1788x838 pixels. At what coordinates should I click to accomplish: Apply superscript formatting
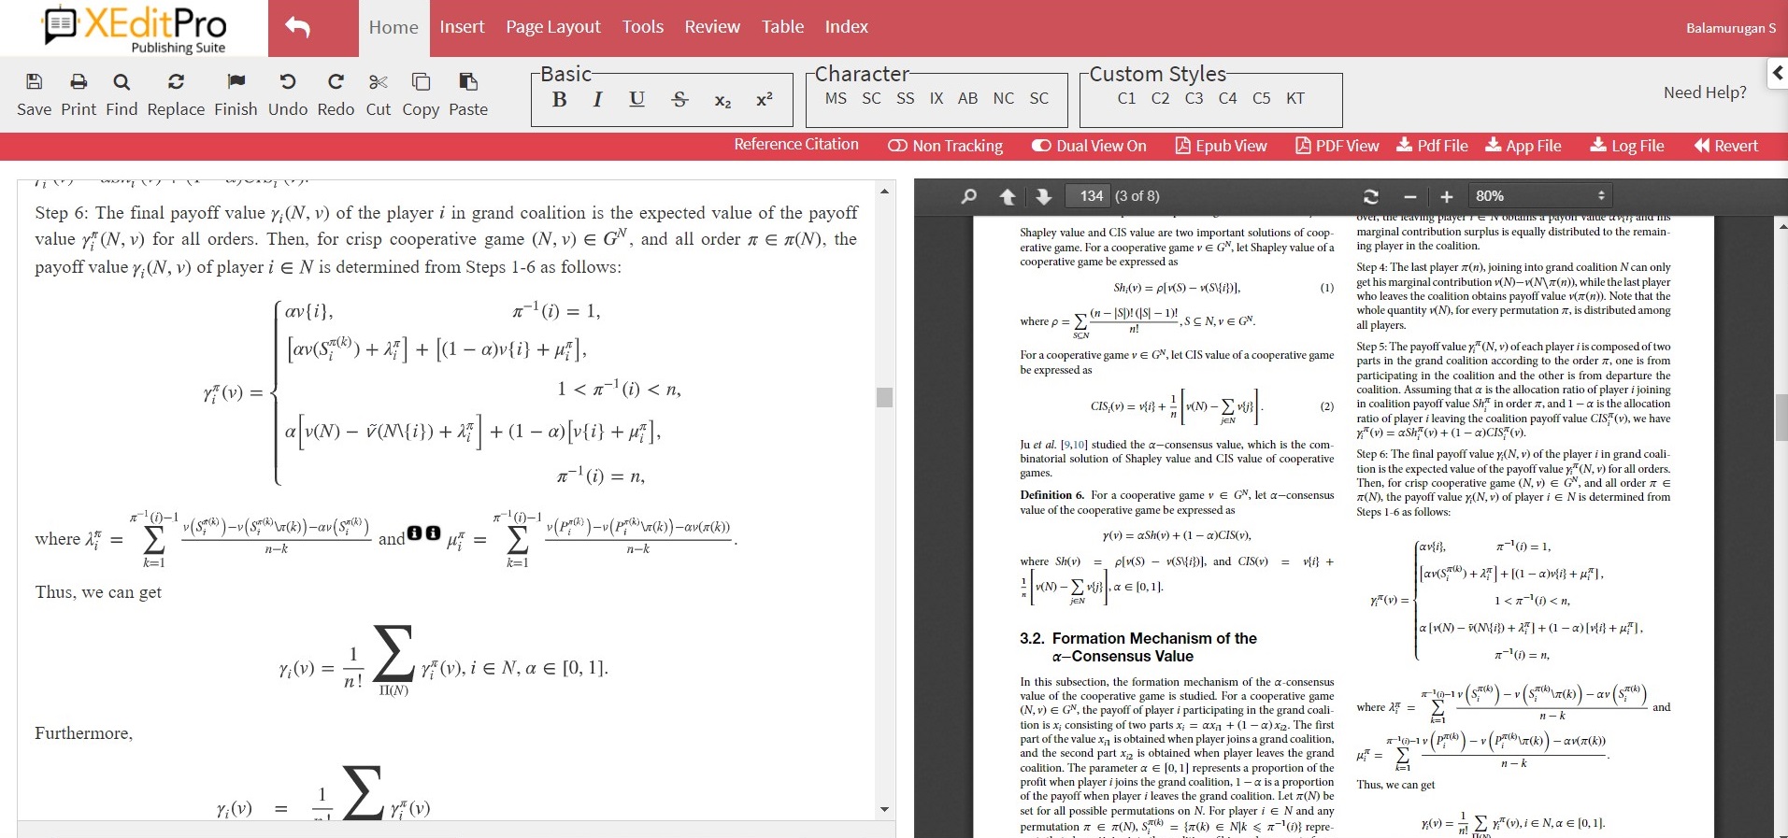(x=764, y=99)
